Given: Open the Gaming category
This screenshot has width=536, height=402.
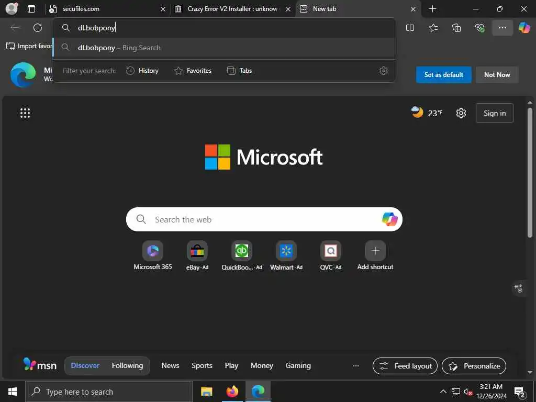Looking at the screenshot, I should (x=298, y=365).
